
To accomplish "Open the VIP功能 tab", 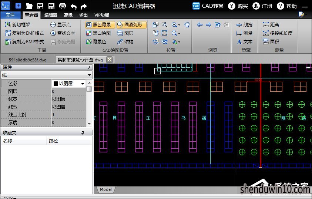I will pyautogui.click(x=102, y=15).
